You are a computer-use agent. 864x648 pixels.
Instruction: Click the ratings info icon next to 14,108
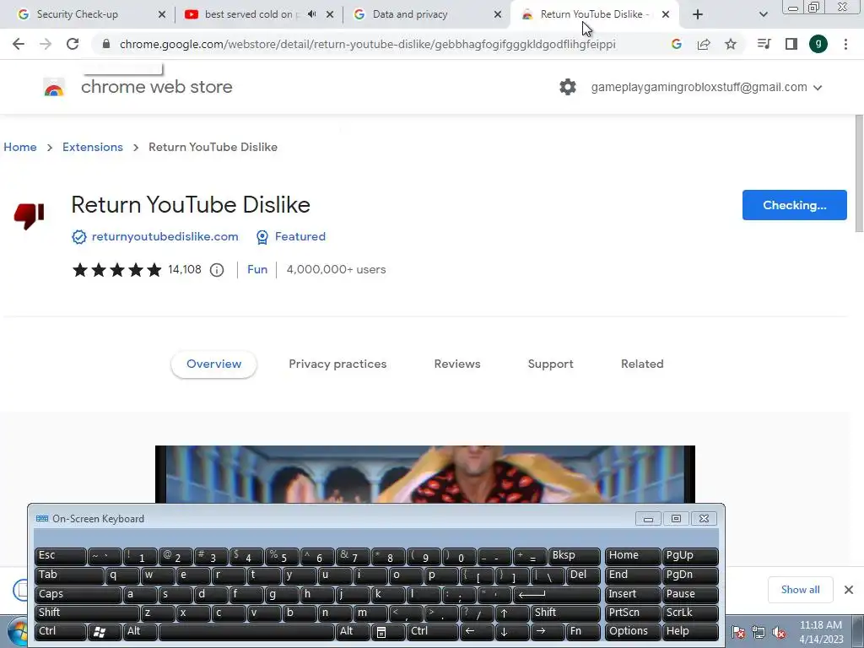(x=217, y=269)
